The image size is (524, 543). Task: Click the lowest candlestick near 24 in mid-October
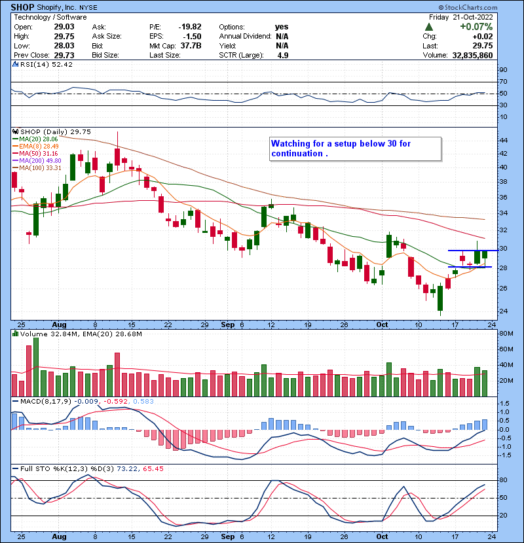click(x=440, y=299)
